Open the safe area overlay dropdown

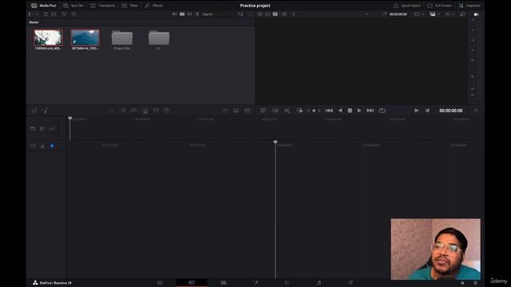[434, 14]
